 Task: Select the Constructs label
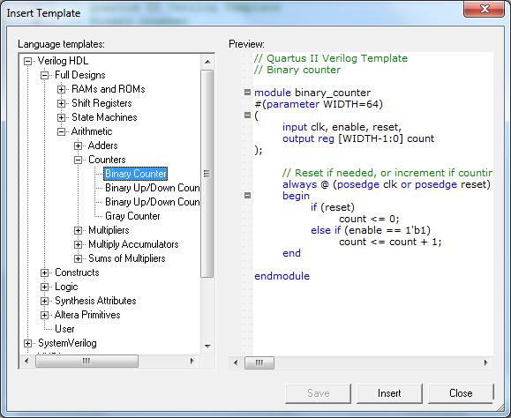click(x=77, y=272)
